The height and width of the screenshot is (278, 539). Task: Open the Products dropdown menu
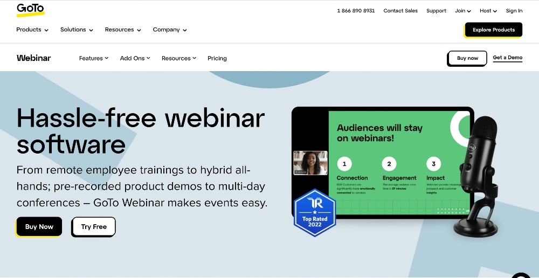[x=32, y=30]
